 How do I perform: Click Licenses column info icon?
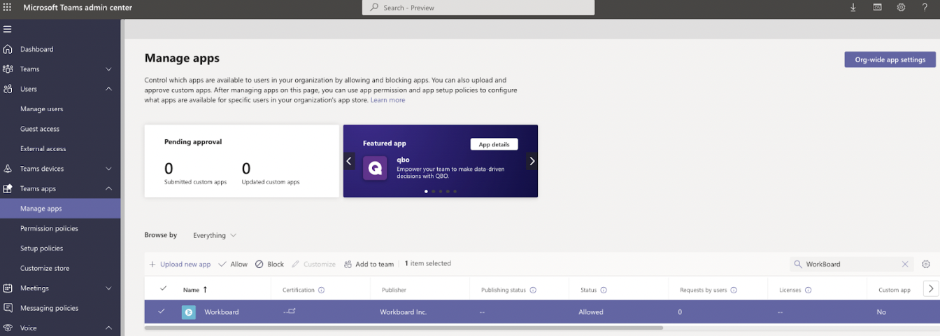808,290
